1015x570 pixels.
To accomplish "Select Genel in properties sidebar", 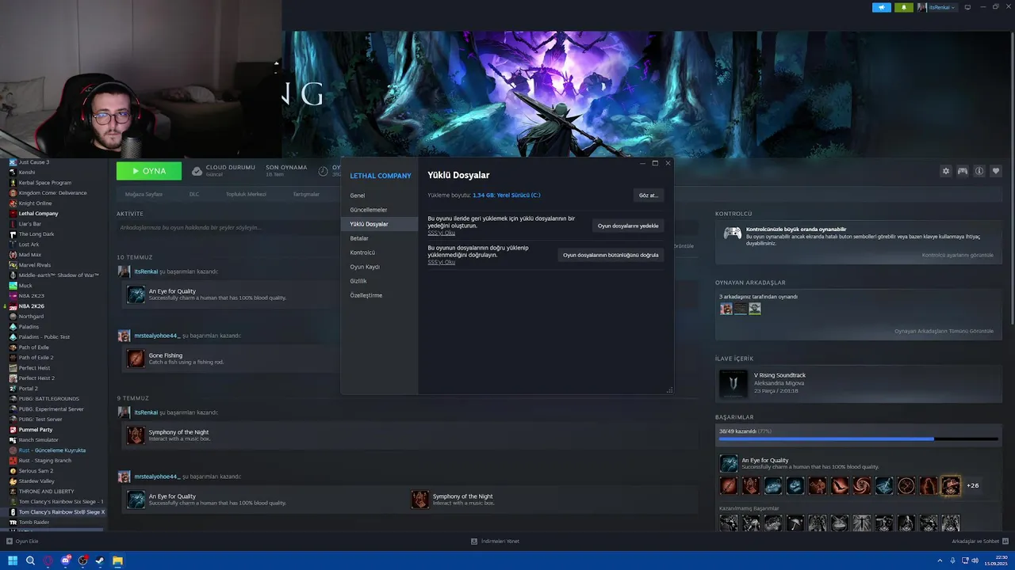I will coord(379,196).
